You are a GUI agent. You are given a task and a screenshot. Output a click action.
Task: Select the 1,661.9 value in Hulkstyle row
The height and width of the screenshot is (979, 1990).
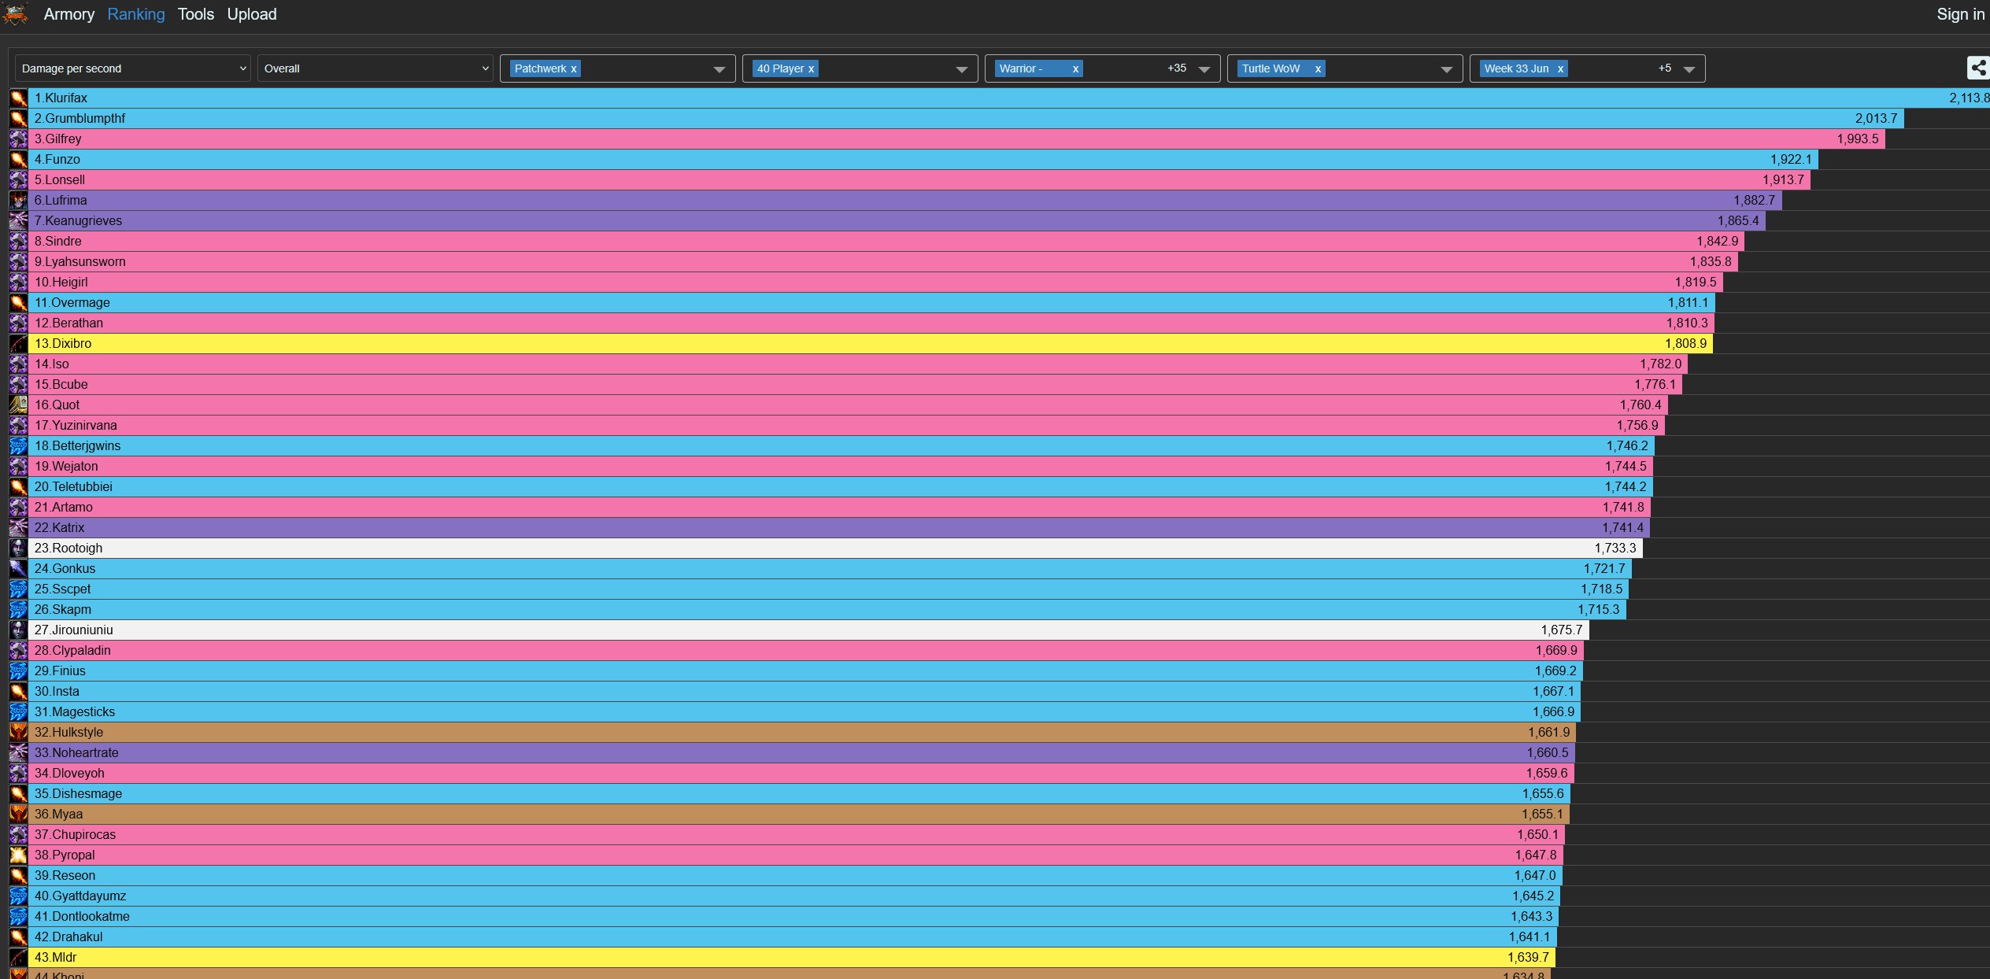click(x=1548, y=733)
